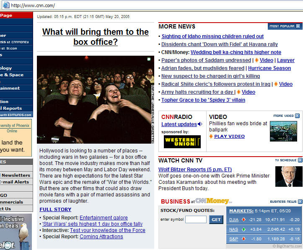Click the PLAY VIDEO link
Screen dimensions: 303x250
tap(229, 136)
